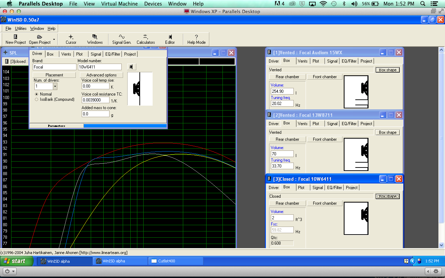Select the IsoBarik (Compound) radio button

point(37,99)
